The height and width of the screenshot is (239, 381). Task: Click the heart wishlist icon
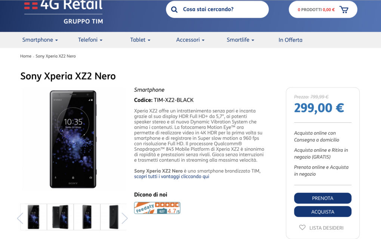pyautogui.click(x=302, y=227)
